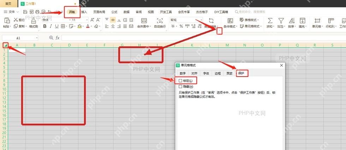Screen dimensions: 346x150
Task: Click the font color A icon
Action: tap(88, 26)
